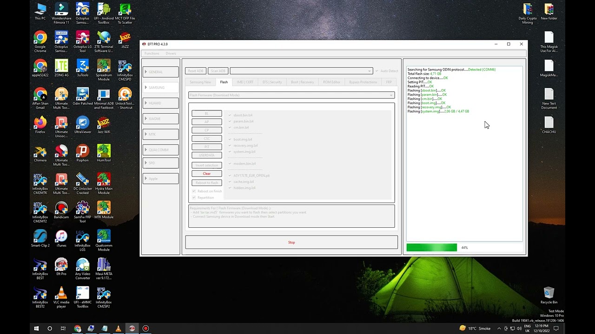Open the Wondershare Filmora 11 desktop icon
This screenshot has height=334, width=595.
click(x=61, y=13)
